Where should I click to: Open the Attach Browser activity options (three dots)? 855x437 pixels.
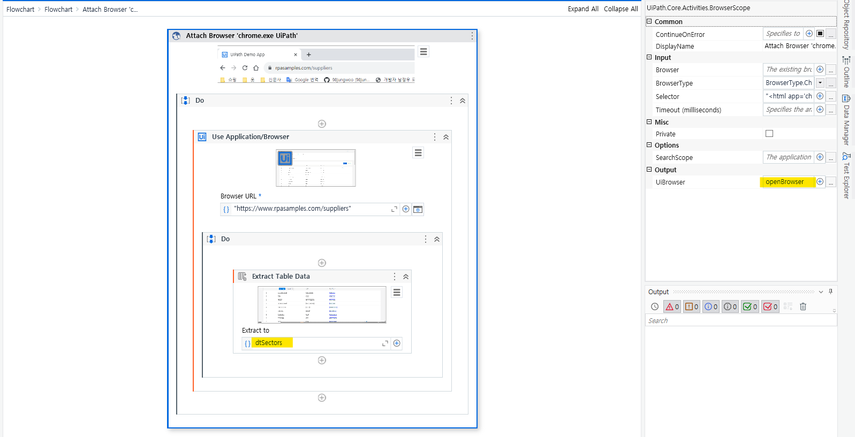pos(472,36)
